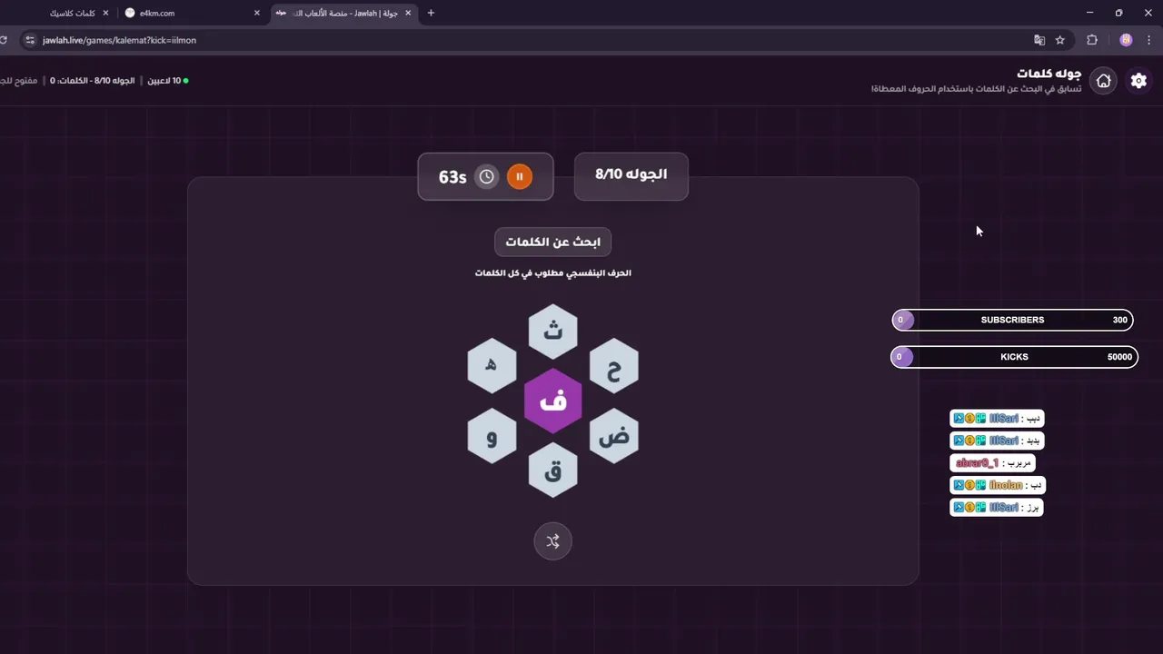
Task: Close the كلمات كلاسيك tab
Action: 105,13
